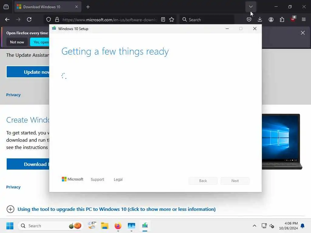This screenshot has height=233, width=311.
Task: Open the Firefox hamburger menu
Action: point(304,19)
